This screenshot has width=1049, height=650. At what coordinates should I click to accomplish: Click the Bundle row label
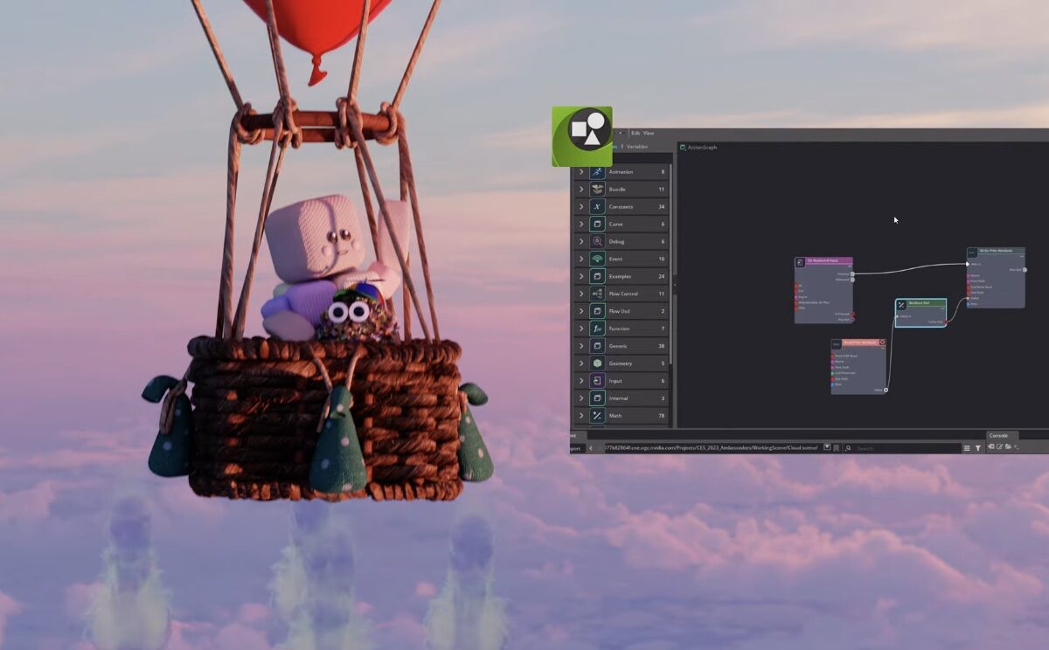[617, 190]
